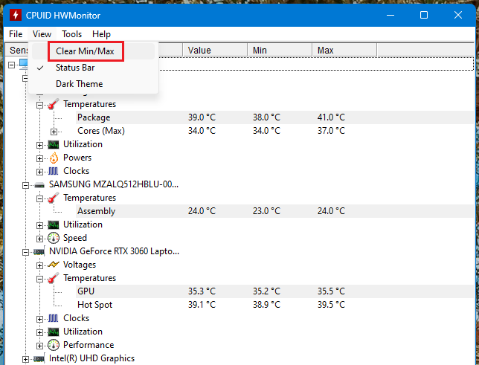The height and width of the screenshot is (365, 479).
Task: Select the Cores (Max) row
Action: [274, 131]
